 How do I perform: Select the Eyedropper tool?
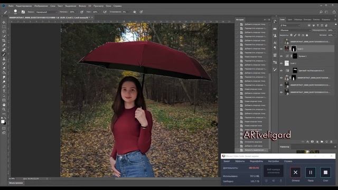point(4,45)
